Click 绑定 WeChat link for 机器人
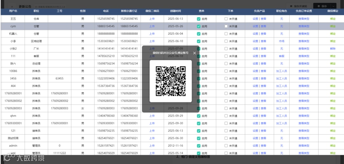Image resolution: width=344 pixels, height=164 pixels. pyautogui.click(x=333, y=34)
